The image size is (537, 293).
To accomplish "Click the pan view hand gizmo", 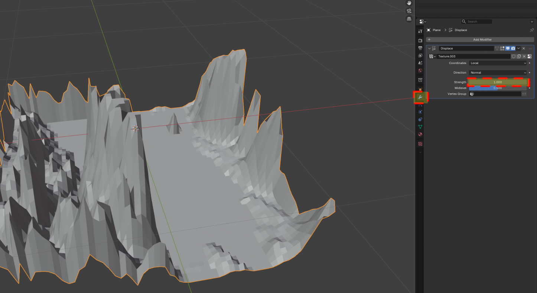I will coord(409,3).
